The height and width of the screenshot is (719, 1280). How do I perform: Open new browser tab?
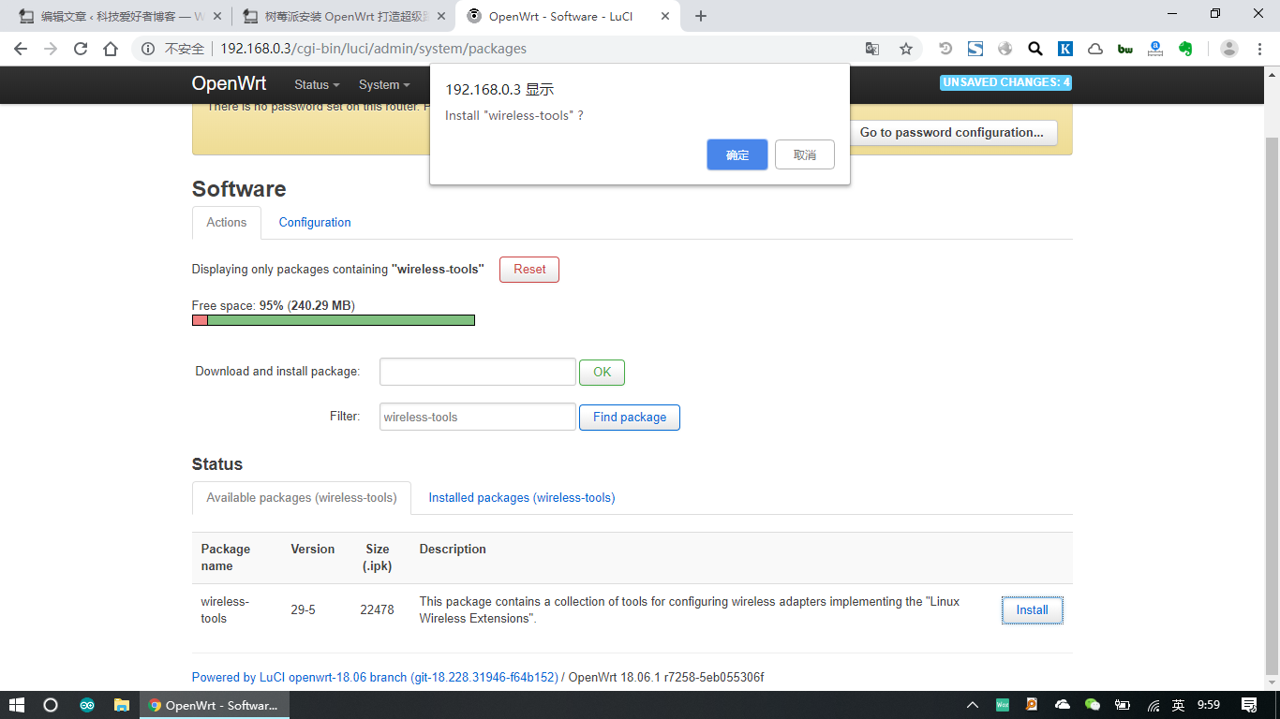click(x=701, y=16)
